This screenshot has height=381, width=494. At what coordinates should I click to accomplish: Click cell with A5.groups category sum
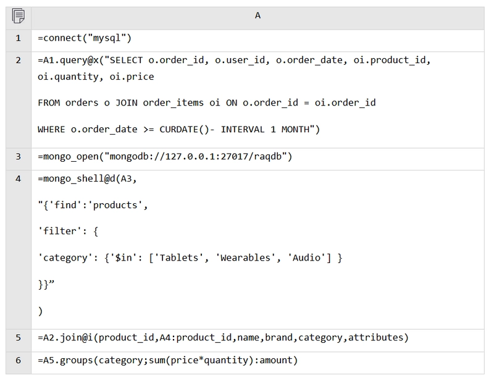[257, 363]
